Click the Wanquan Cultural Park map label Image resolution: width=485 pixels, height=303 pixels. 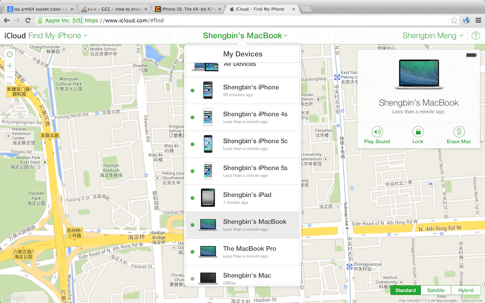[x=69, y=84]
